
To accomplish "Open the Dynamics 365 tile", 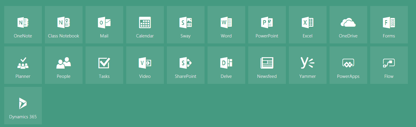I will pyautogui.click(x=23, y=105).
